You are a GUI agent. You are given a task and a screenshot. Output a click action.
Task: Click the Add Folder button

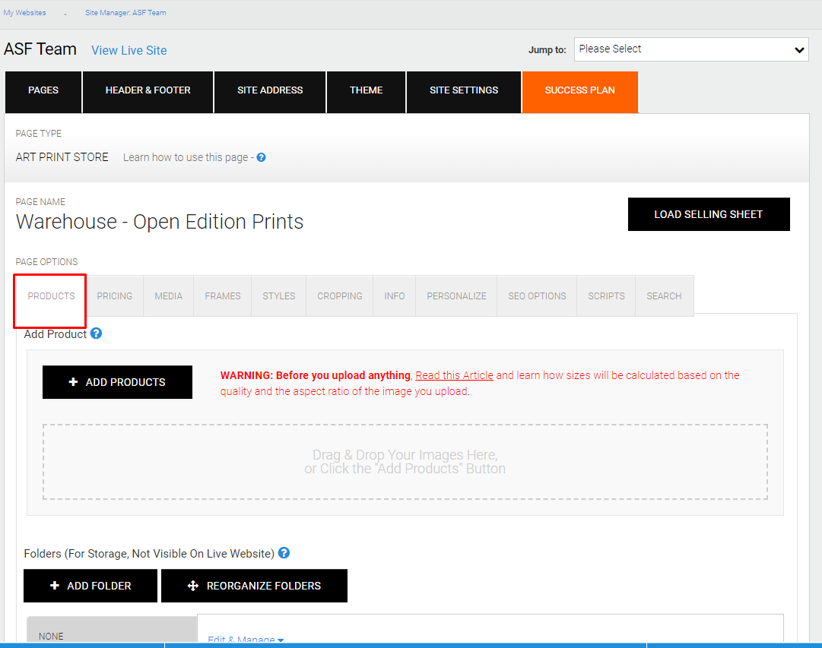[x=90, y=586]
